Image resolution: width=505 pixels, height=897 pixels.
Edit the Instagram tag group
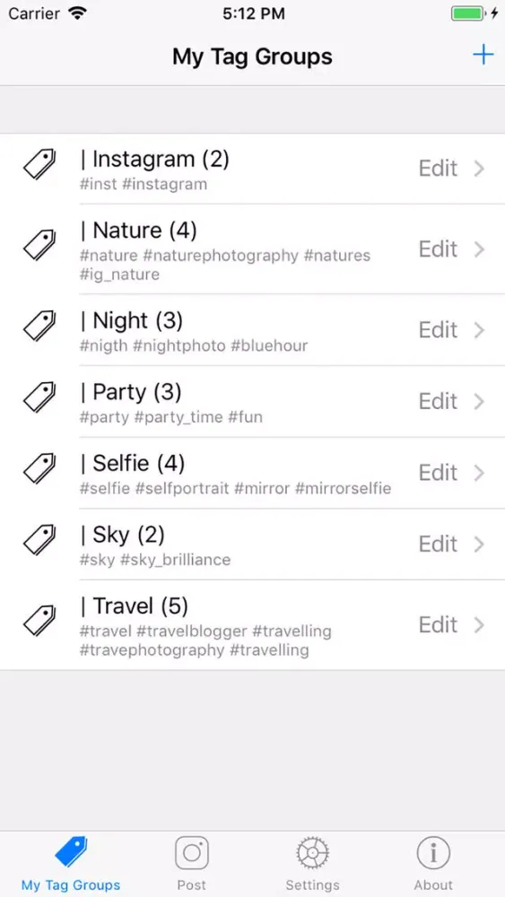(438, 169)
